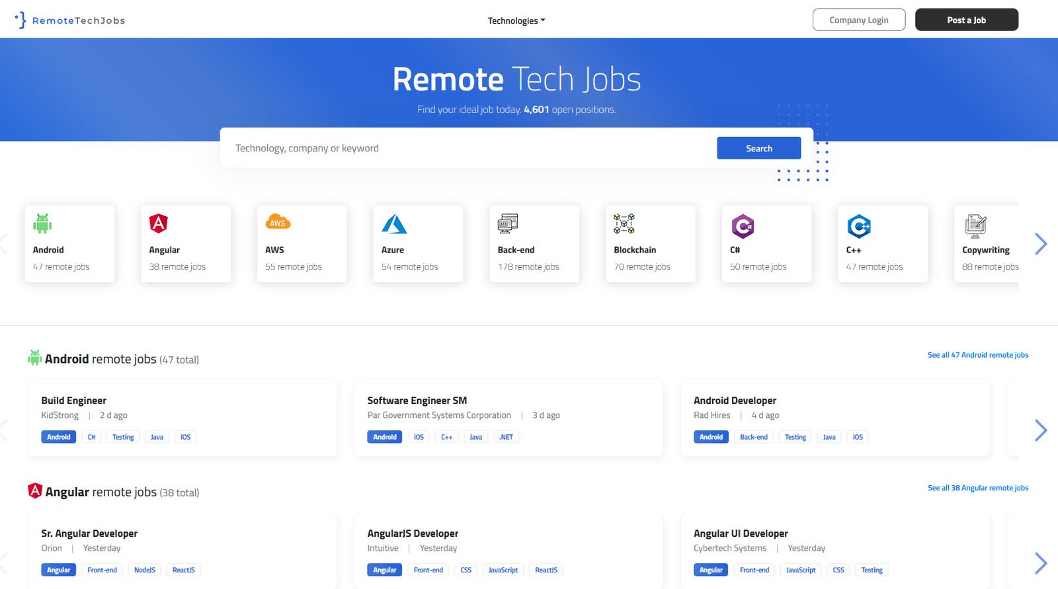This screenshot has height=589, width=1058.
Task: Click the Front-end tag on Sr. Angular Developer card
Action: click(x=102, y=570)
